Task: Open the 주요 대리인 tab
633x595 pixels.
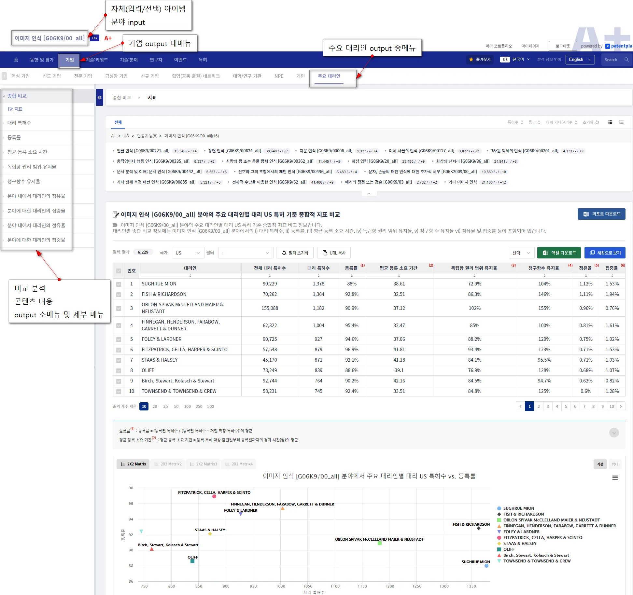Action: coord(329,76)
